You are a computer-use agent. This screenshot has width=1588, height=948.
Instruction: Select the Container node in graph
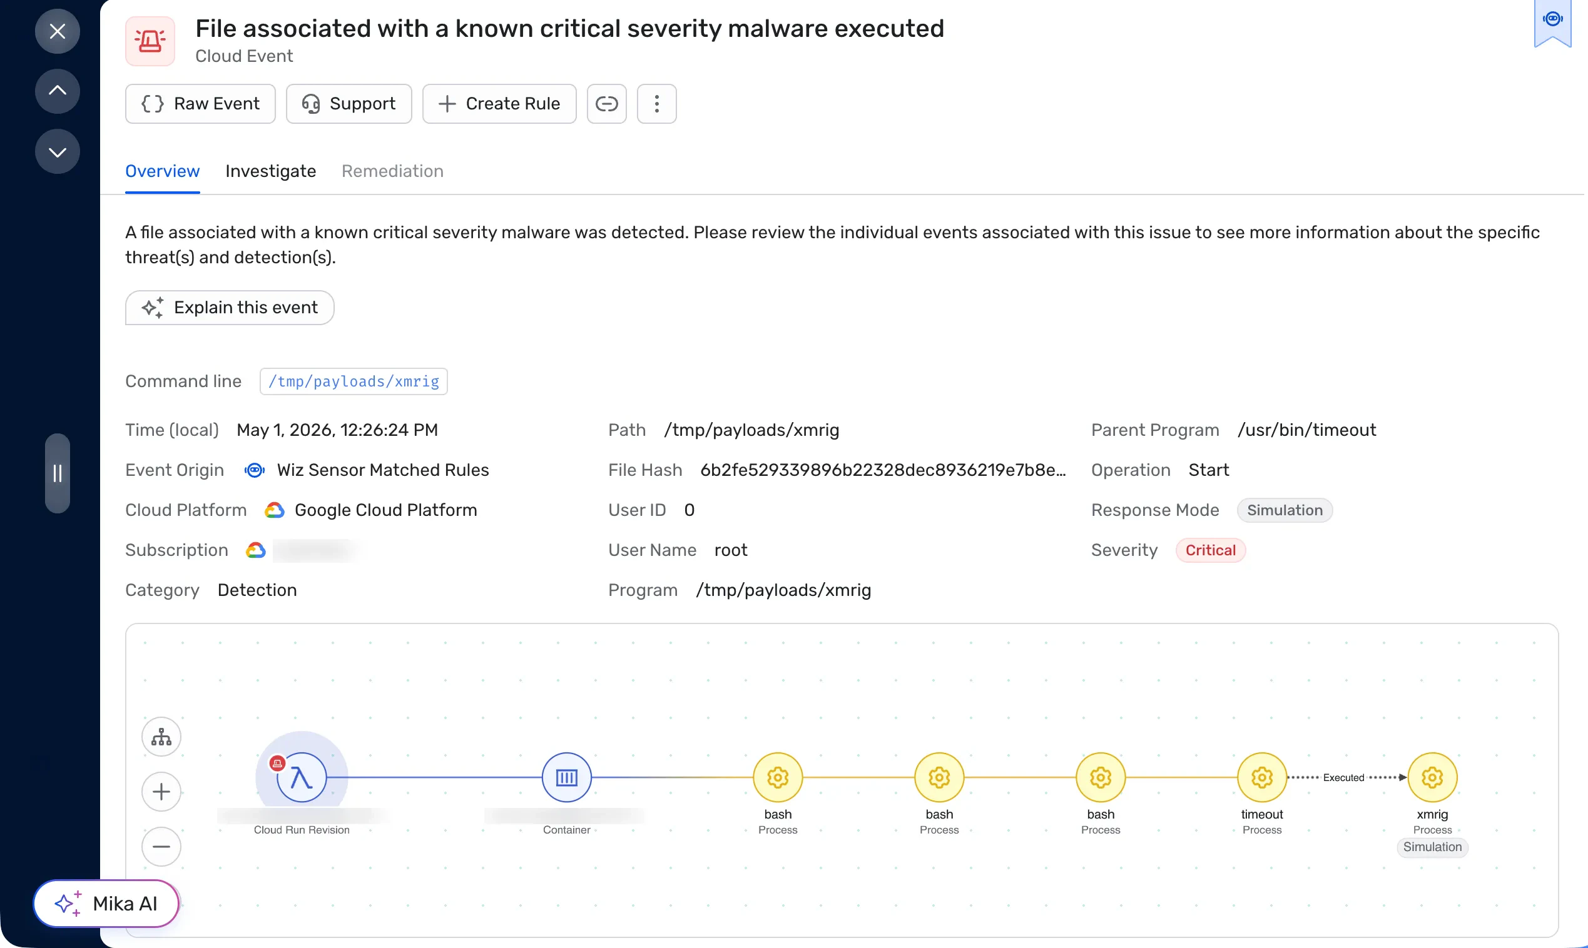[x=566, y=777]
